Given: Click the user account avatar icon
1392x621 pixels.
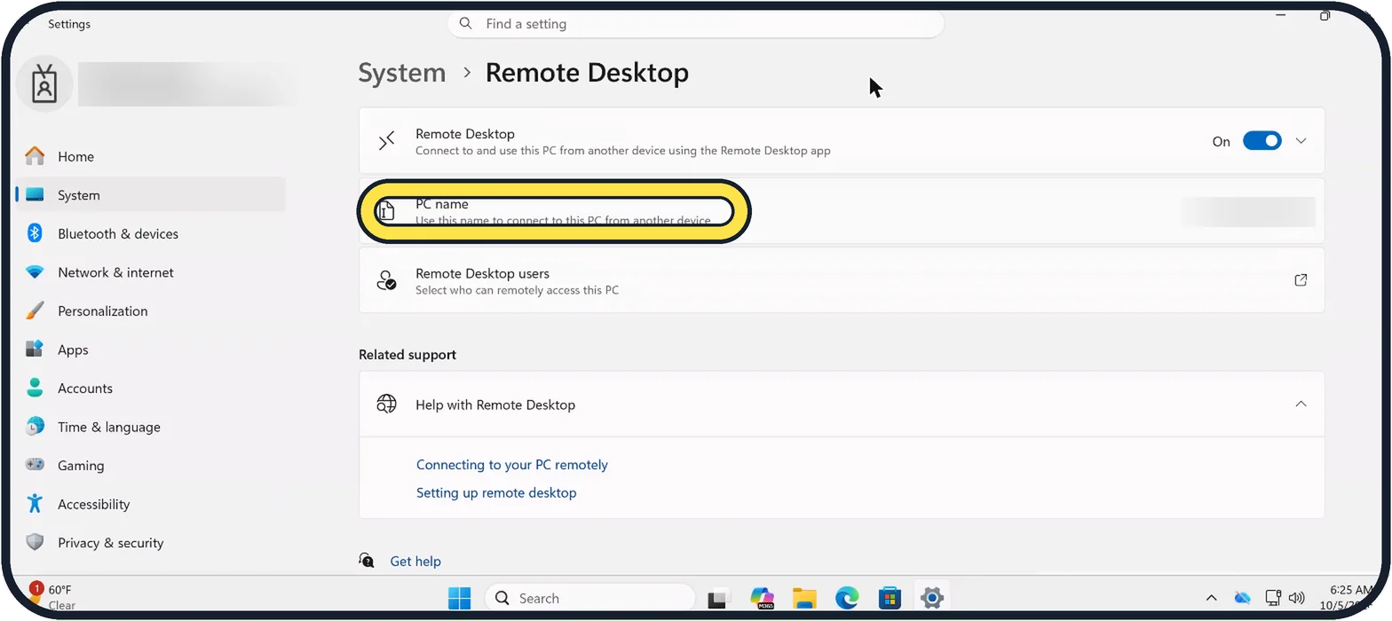Looking at the screenshot, I should [x=44, y=84].
